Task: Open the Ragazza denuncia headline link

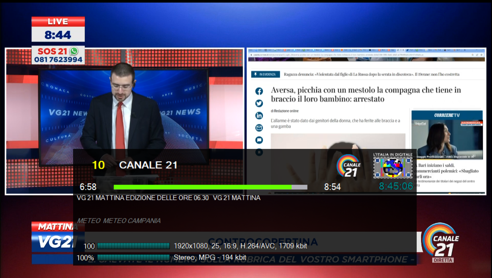Action: [371, 74]
